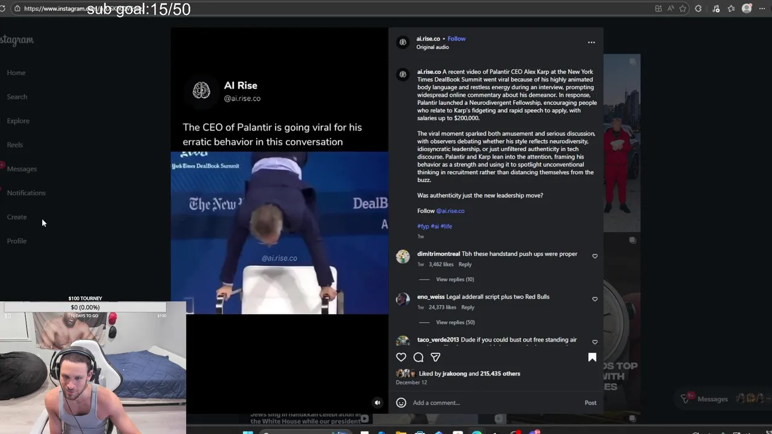This screenshot has width=772, height=434.
Task: View the 215,435 others who liked
Action: tap(500, 374)
